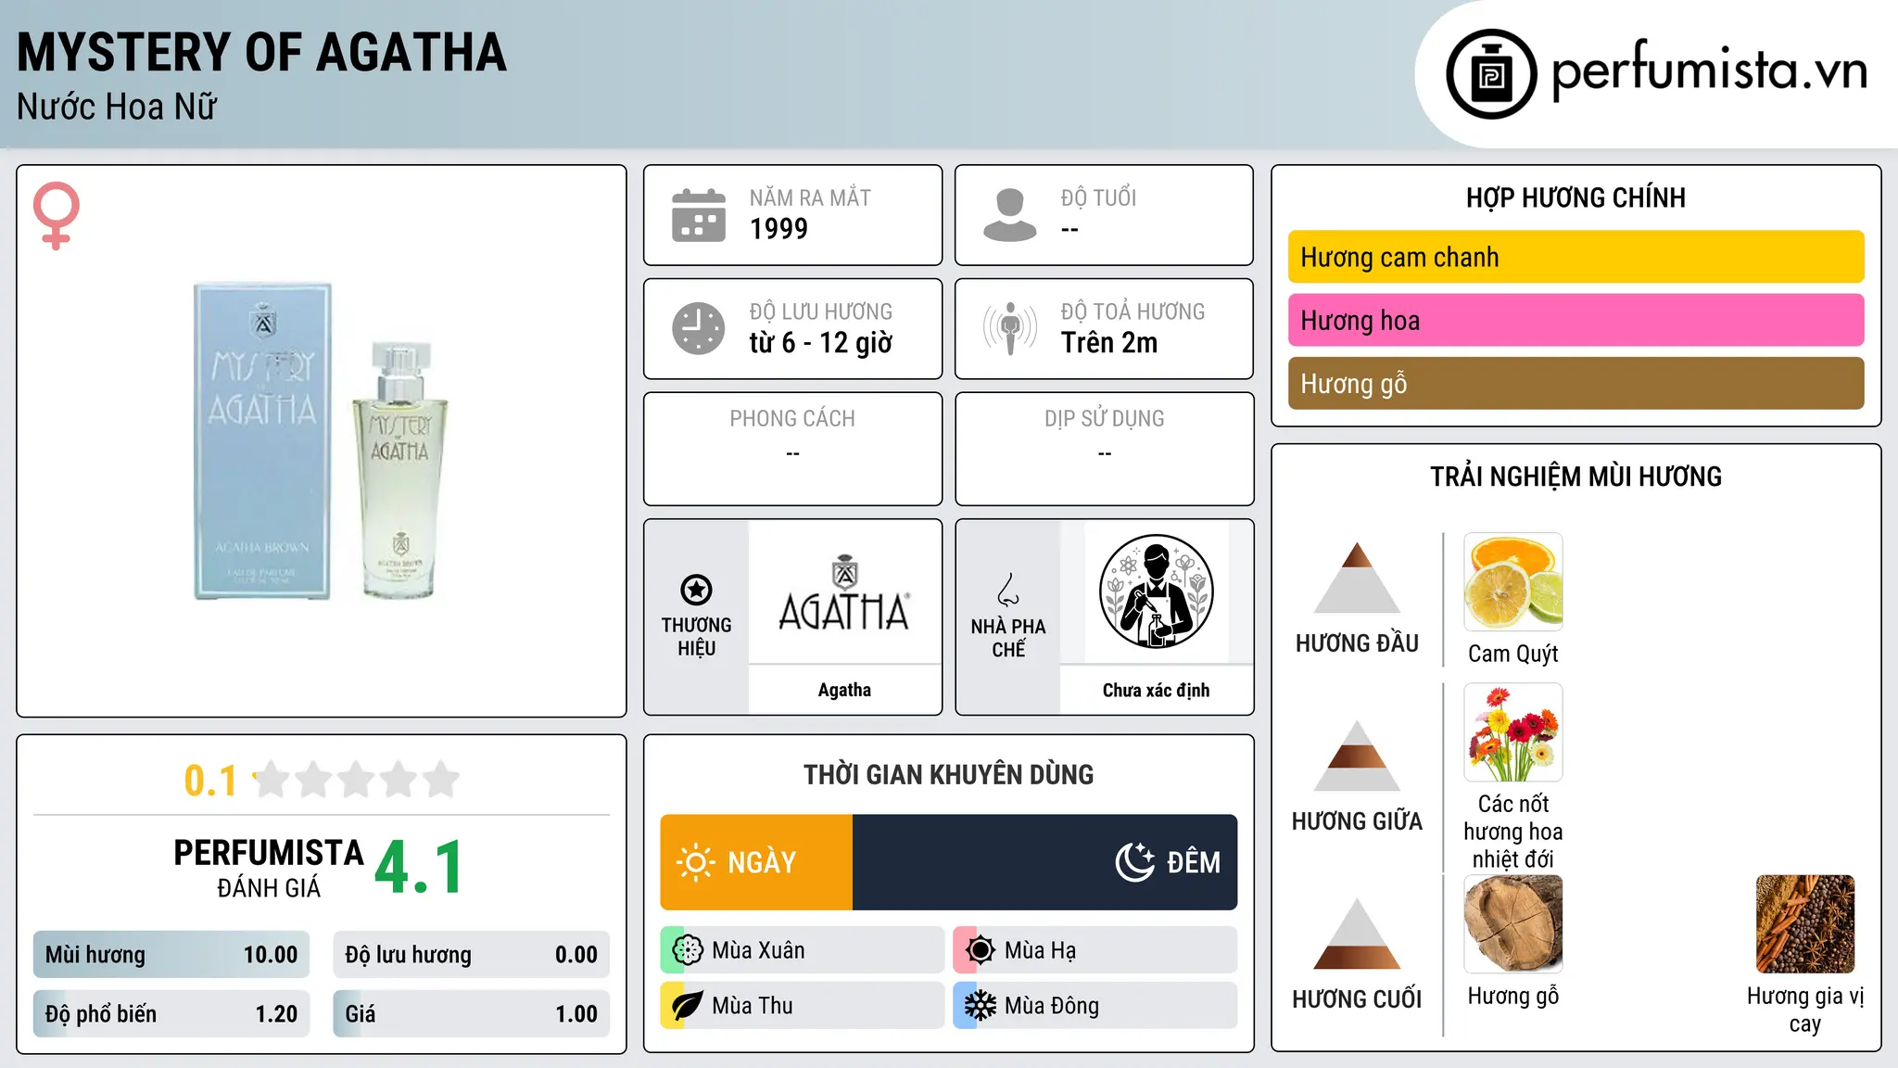The image size is (1898, 1068).
Task: Click the flower icon for Mùa Xuân
Action: pyautogui.click(x=688, y=950)
